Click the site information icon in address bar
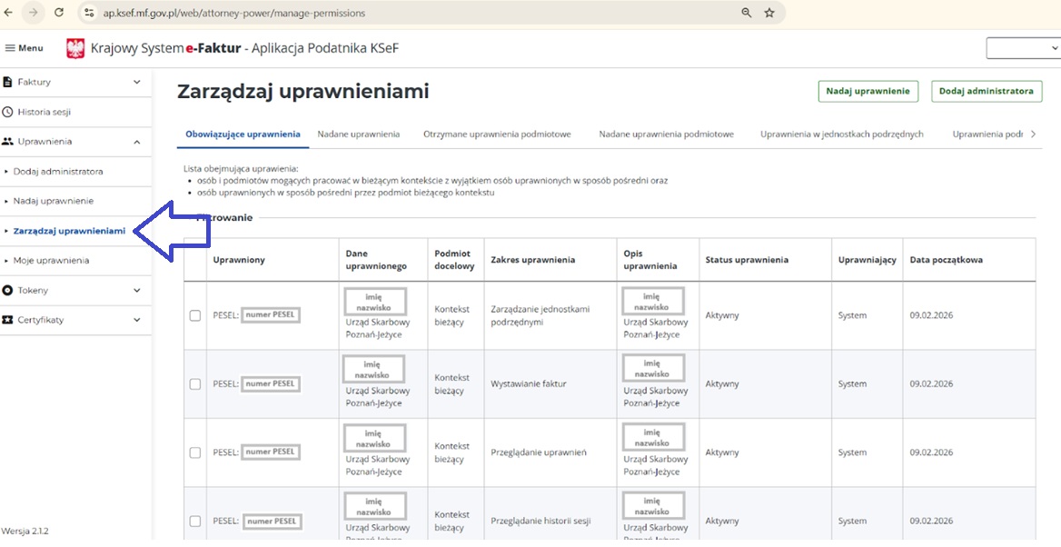The image size is (1061, 547). click(88, 13)
